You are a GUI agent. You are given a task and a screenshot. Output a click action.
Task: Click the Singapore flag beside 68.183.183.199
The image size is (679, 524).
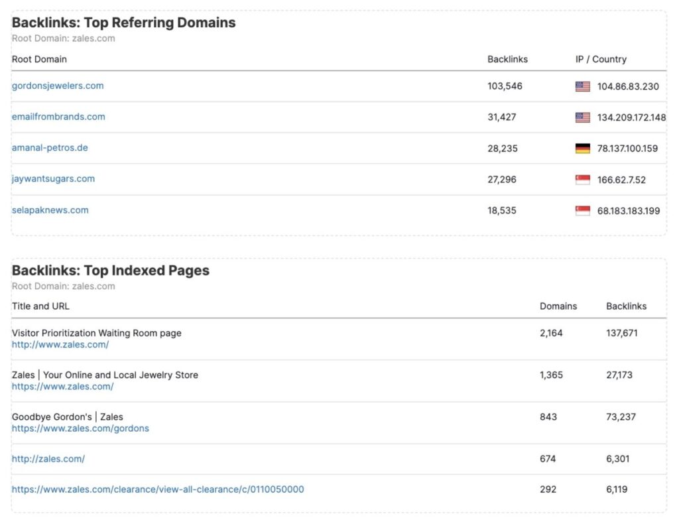click(x=582, y=211)
